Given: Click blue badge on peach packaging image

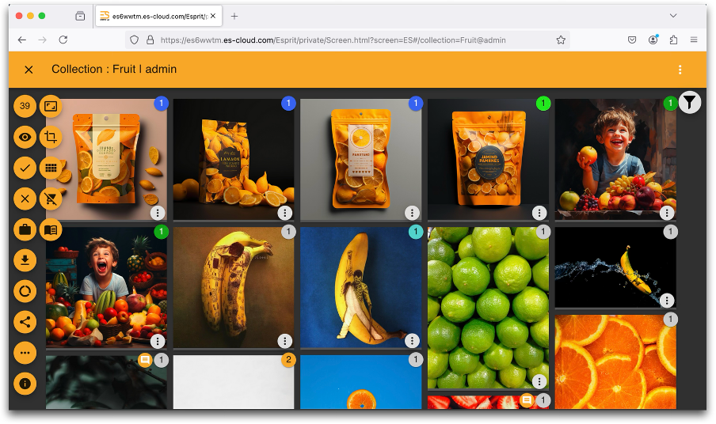Looking at the screenshot, I should click(162, 104).
